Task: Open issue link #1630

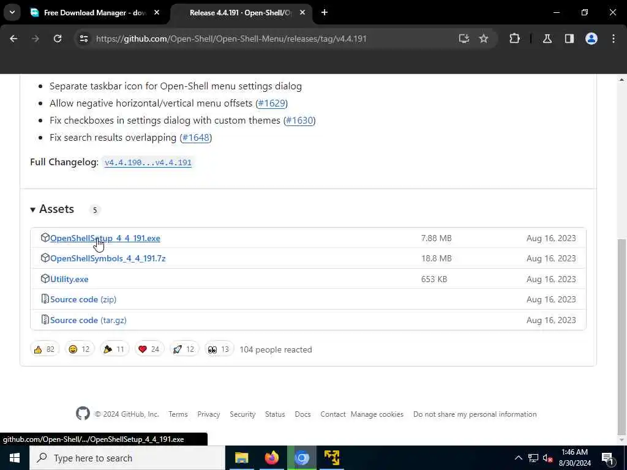Action: tap(299, 121)
